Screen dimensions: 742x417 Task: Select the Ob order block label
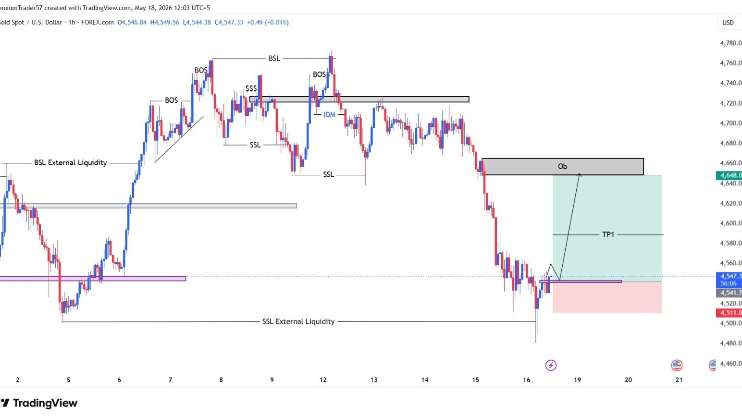(x=563, y=166)
